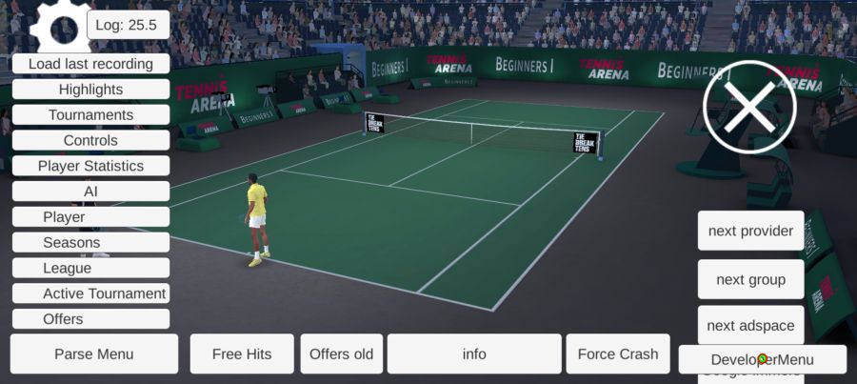Image resolution: width=857 pixels, height=384 pixels.
Task: Click the Log: 25.5 button
Action: click(129, 25)
